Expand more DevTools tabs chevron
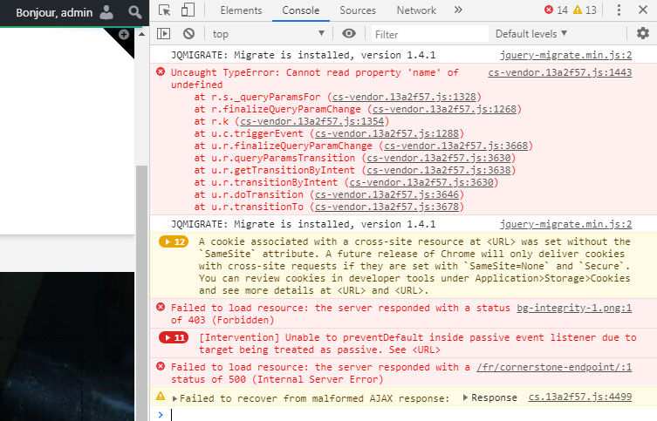 (460, 10)
